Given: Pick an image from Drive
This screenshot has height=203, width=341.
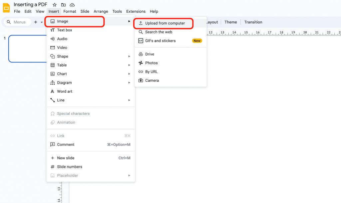Looking at the screenshot, I should (150, 54).
